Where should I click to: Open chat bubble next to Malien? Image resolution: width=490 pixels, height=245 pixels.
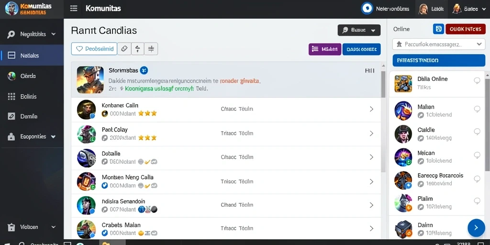477,109
